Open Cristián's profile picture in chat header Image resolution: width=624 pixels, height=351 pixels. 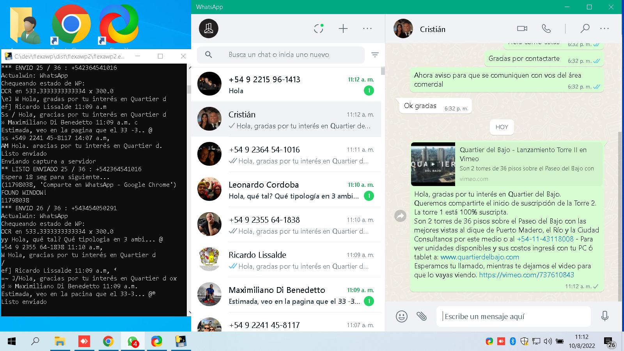403,28
